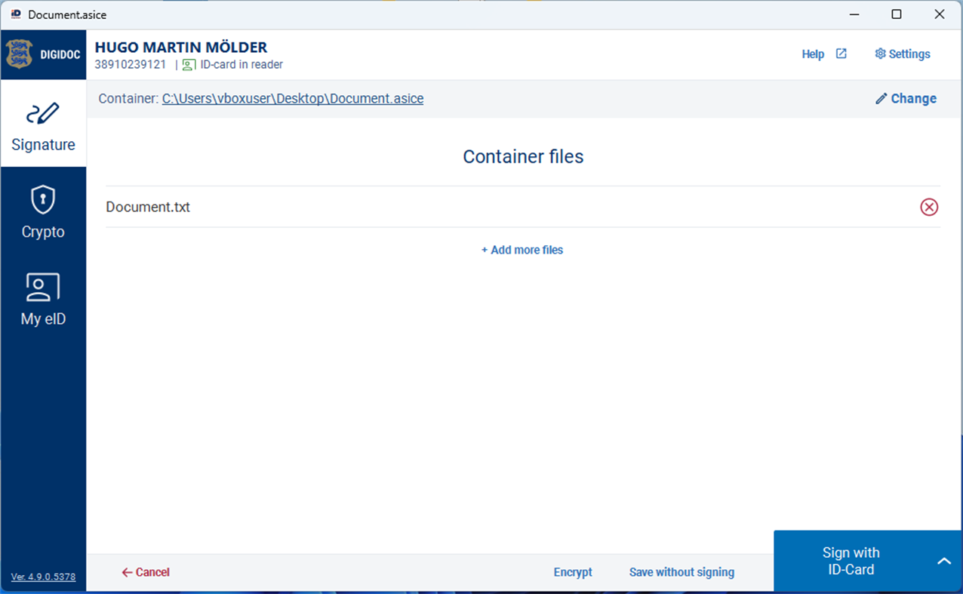Maximize the Document.asice window
963x594 pixels.
tap(897, 14)
